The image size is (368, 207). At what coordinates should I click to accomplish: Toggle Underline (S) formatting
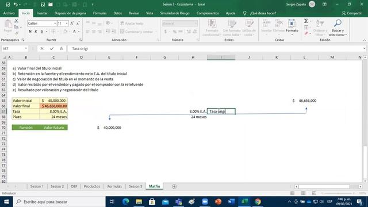click(42, 32)
